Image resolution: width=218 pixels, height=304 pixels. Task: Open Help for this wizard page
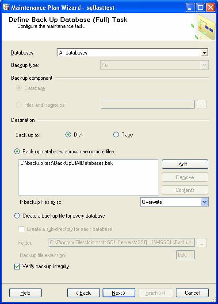pyautogui.click(x=25, y=293)
